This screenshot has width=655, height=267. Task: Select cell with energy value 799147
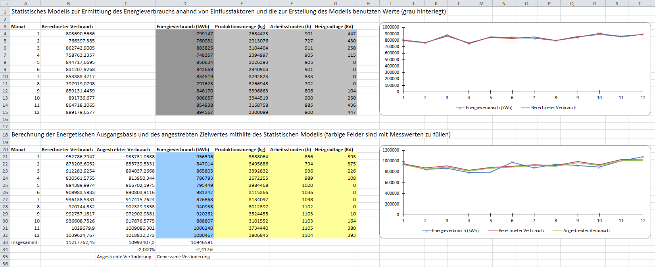(184, 34)
